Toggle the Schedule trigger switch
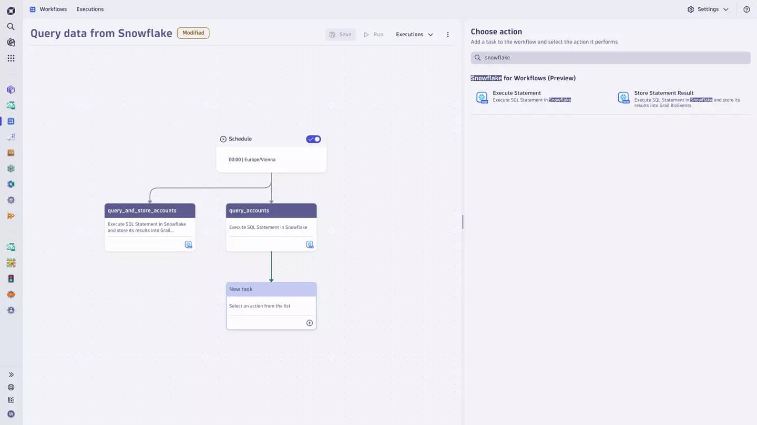Image resolution: width=757 pixels, height=425 pixels. click(313, 139)
